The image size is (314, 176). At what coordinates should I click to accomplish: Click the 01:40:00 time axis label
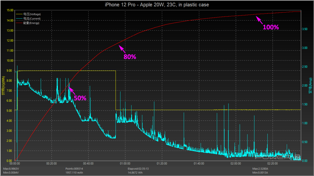pos(199,164)
